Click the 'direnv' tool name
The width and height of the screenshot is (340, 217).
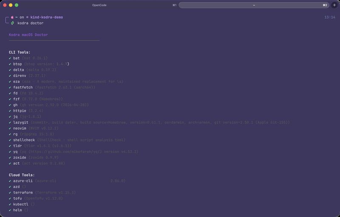pos(20,76)
